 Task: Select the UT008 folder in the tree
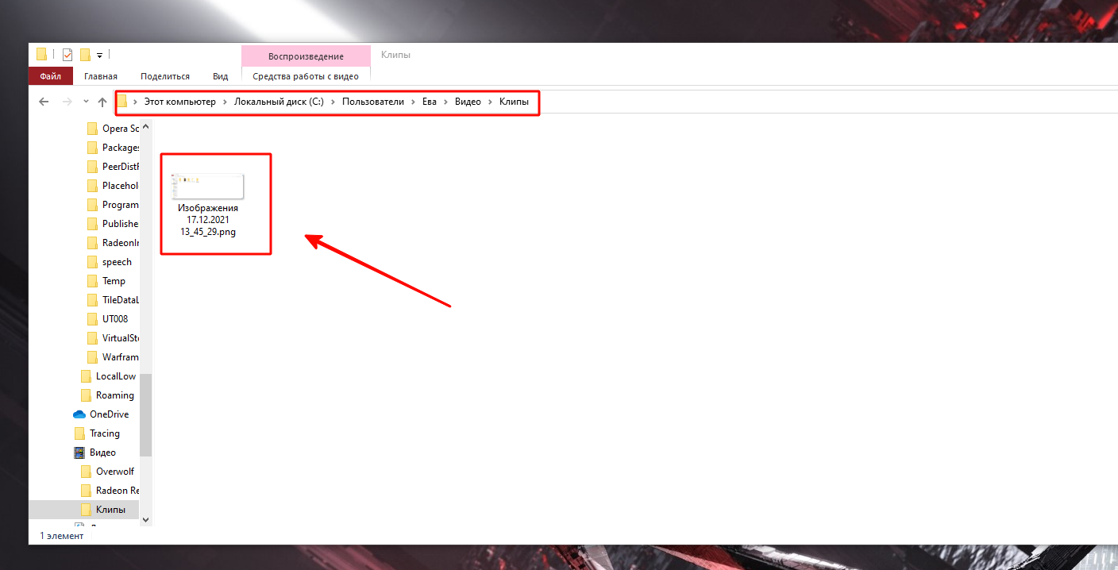pyautogui.click(x=107, y=319)
